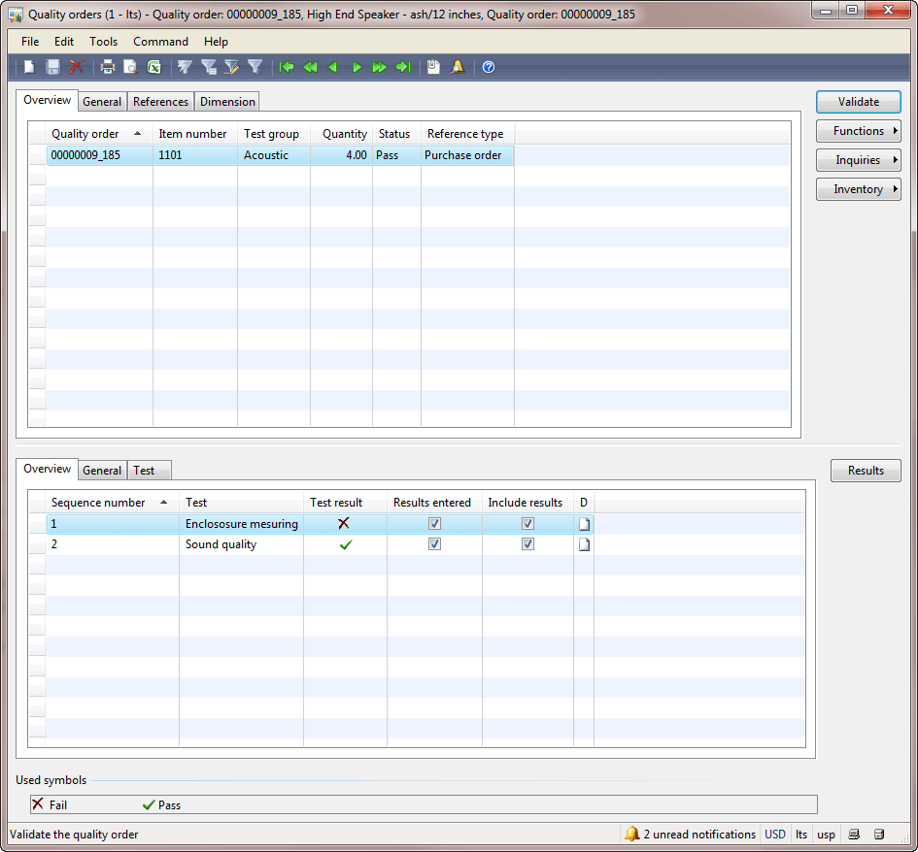Open the document attachment icon on row 1
The image size is (918, 852).
click(x=584, y=523)
